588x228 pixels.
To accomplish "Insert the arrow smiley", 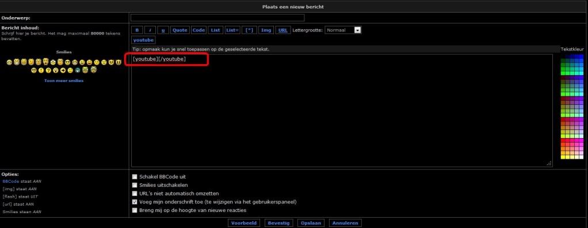I will click(63, 70).
